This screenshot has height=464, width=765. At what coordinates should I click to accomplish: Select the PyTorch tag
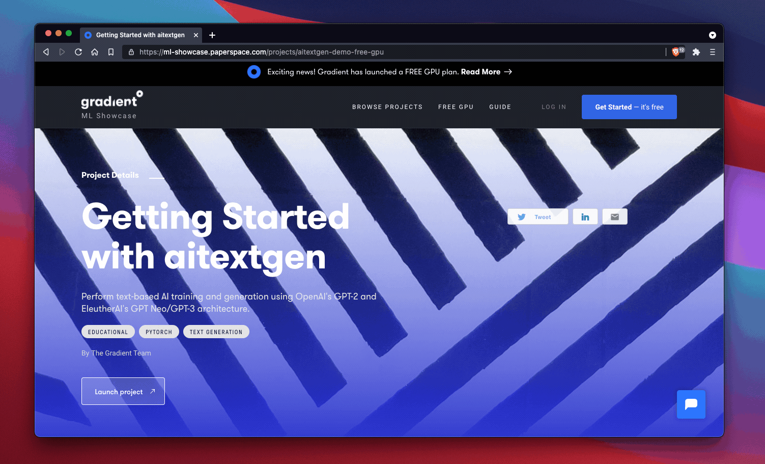159,332
